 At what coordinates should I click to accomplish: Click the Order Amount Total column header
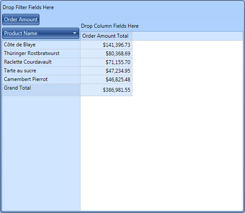coord(106,36)
